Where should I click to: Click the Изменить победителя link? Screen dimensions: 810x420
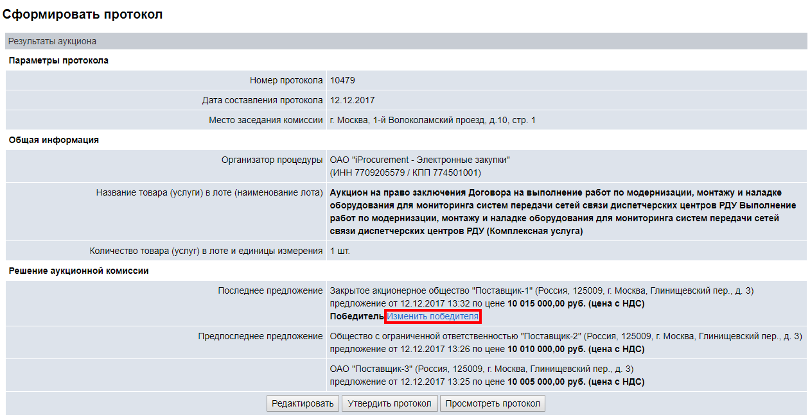click(432, 316)
